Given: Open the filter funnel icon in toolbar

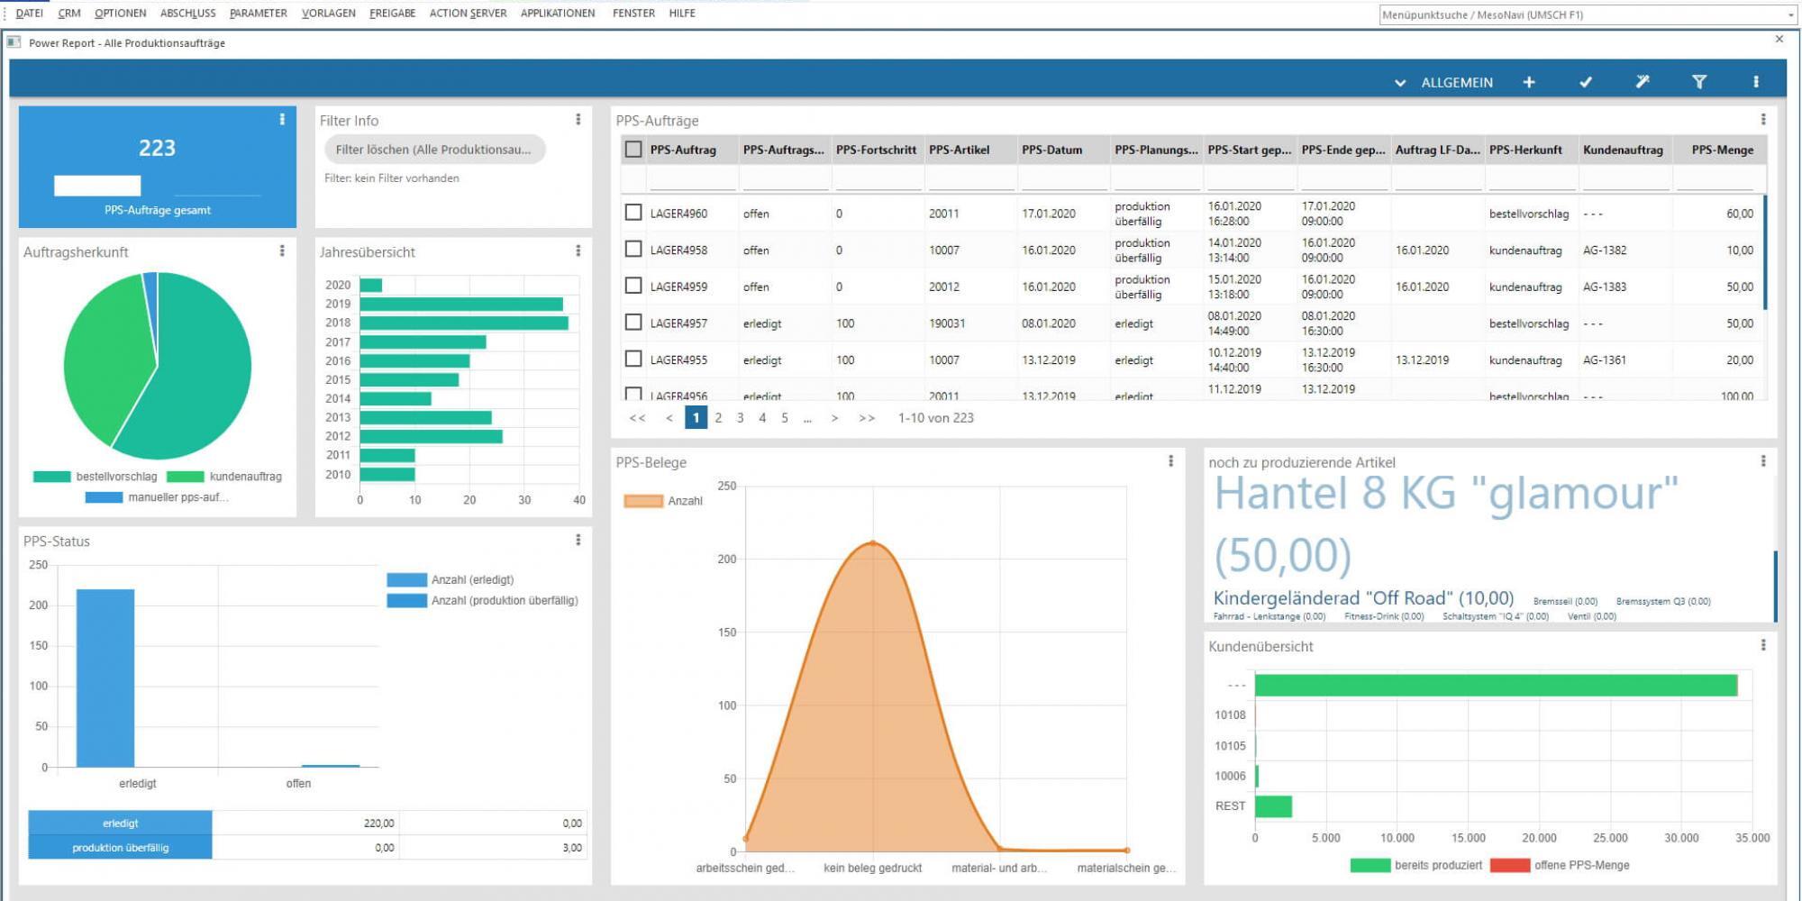Looking at the screenshot, I should (x=1699, y=82).
